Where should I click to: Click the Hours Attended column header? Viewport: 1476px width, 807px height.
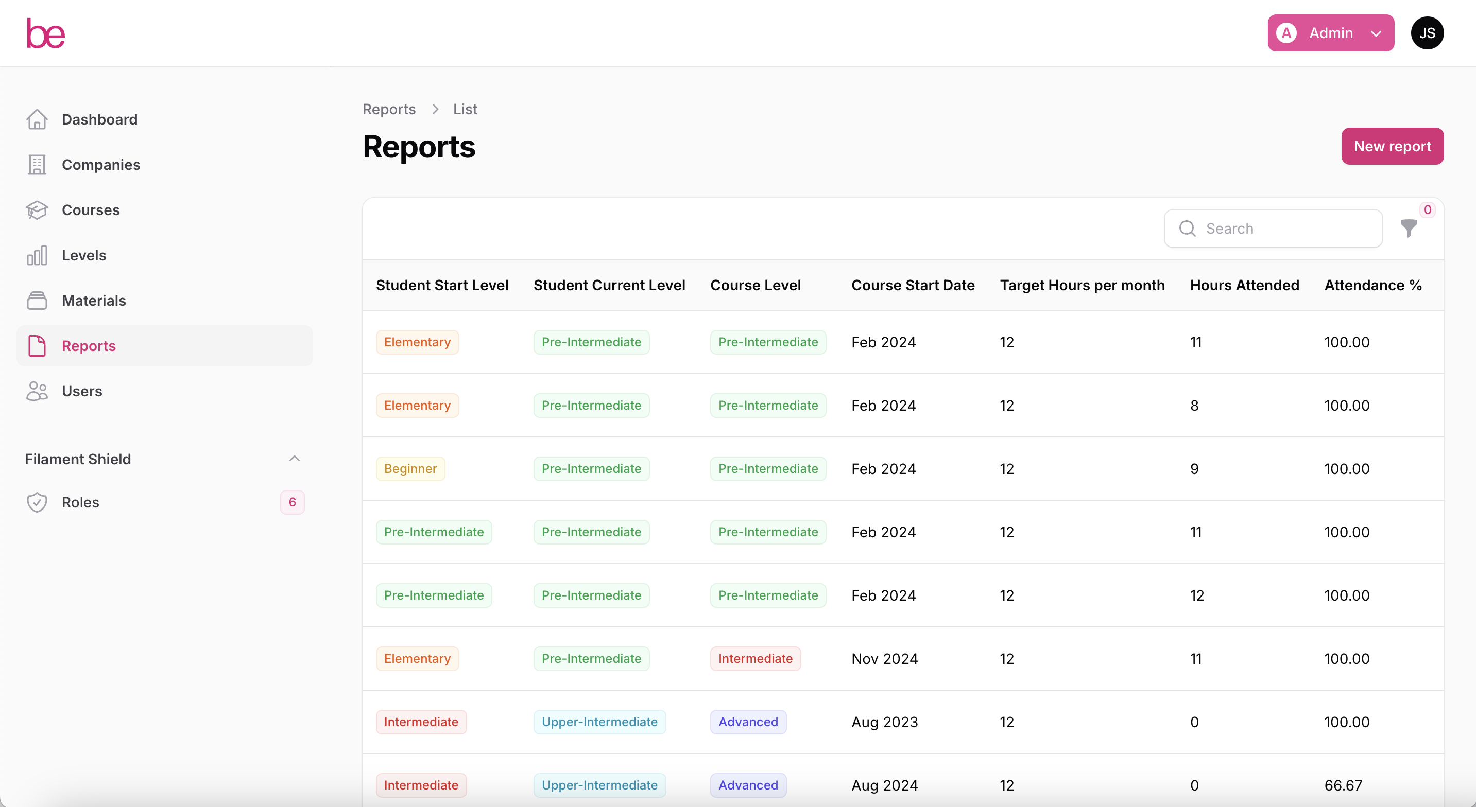[1244, 285]
